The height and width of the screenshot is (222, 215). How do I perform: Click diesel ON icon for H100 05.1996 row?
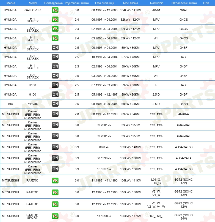(55, 94)
